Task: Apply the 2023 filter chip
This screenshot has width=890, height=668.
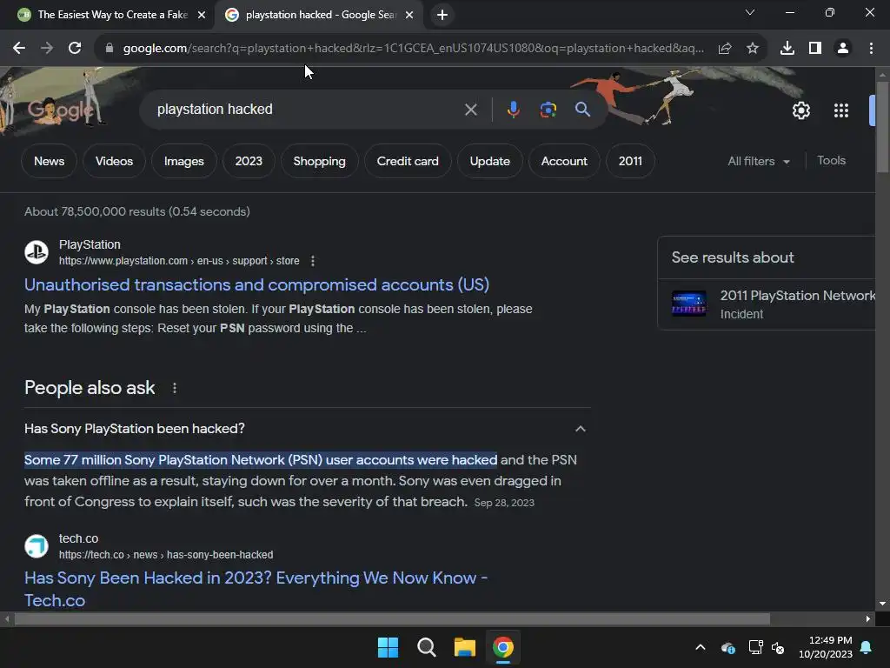Action: (x=249, y=161)
